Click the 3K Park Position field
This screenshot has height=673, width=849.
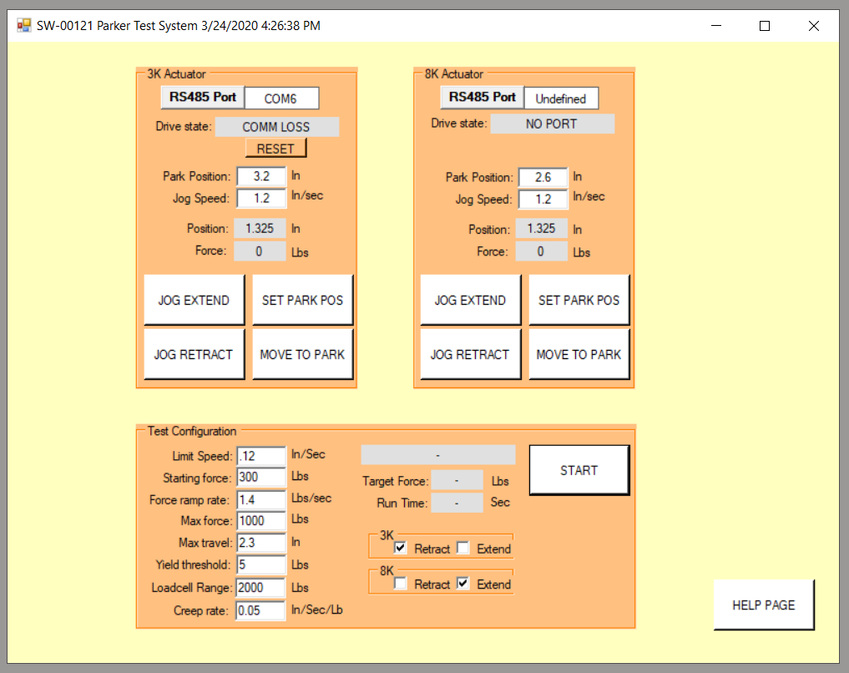[261, 176]
